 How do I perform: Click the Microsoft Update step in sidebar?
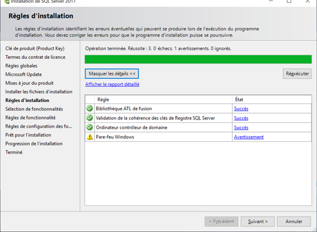(x=23, y=74)
